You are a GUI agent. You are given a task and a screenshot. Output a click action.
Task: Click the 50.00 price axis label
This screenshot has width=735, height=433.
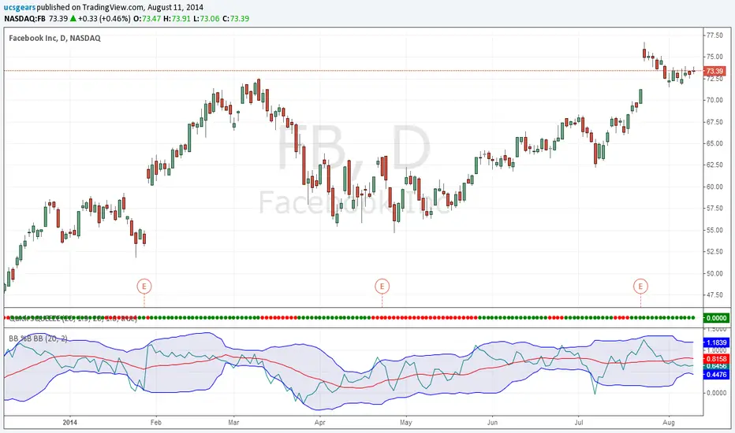click(x=714, y=273)
